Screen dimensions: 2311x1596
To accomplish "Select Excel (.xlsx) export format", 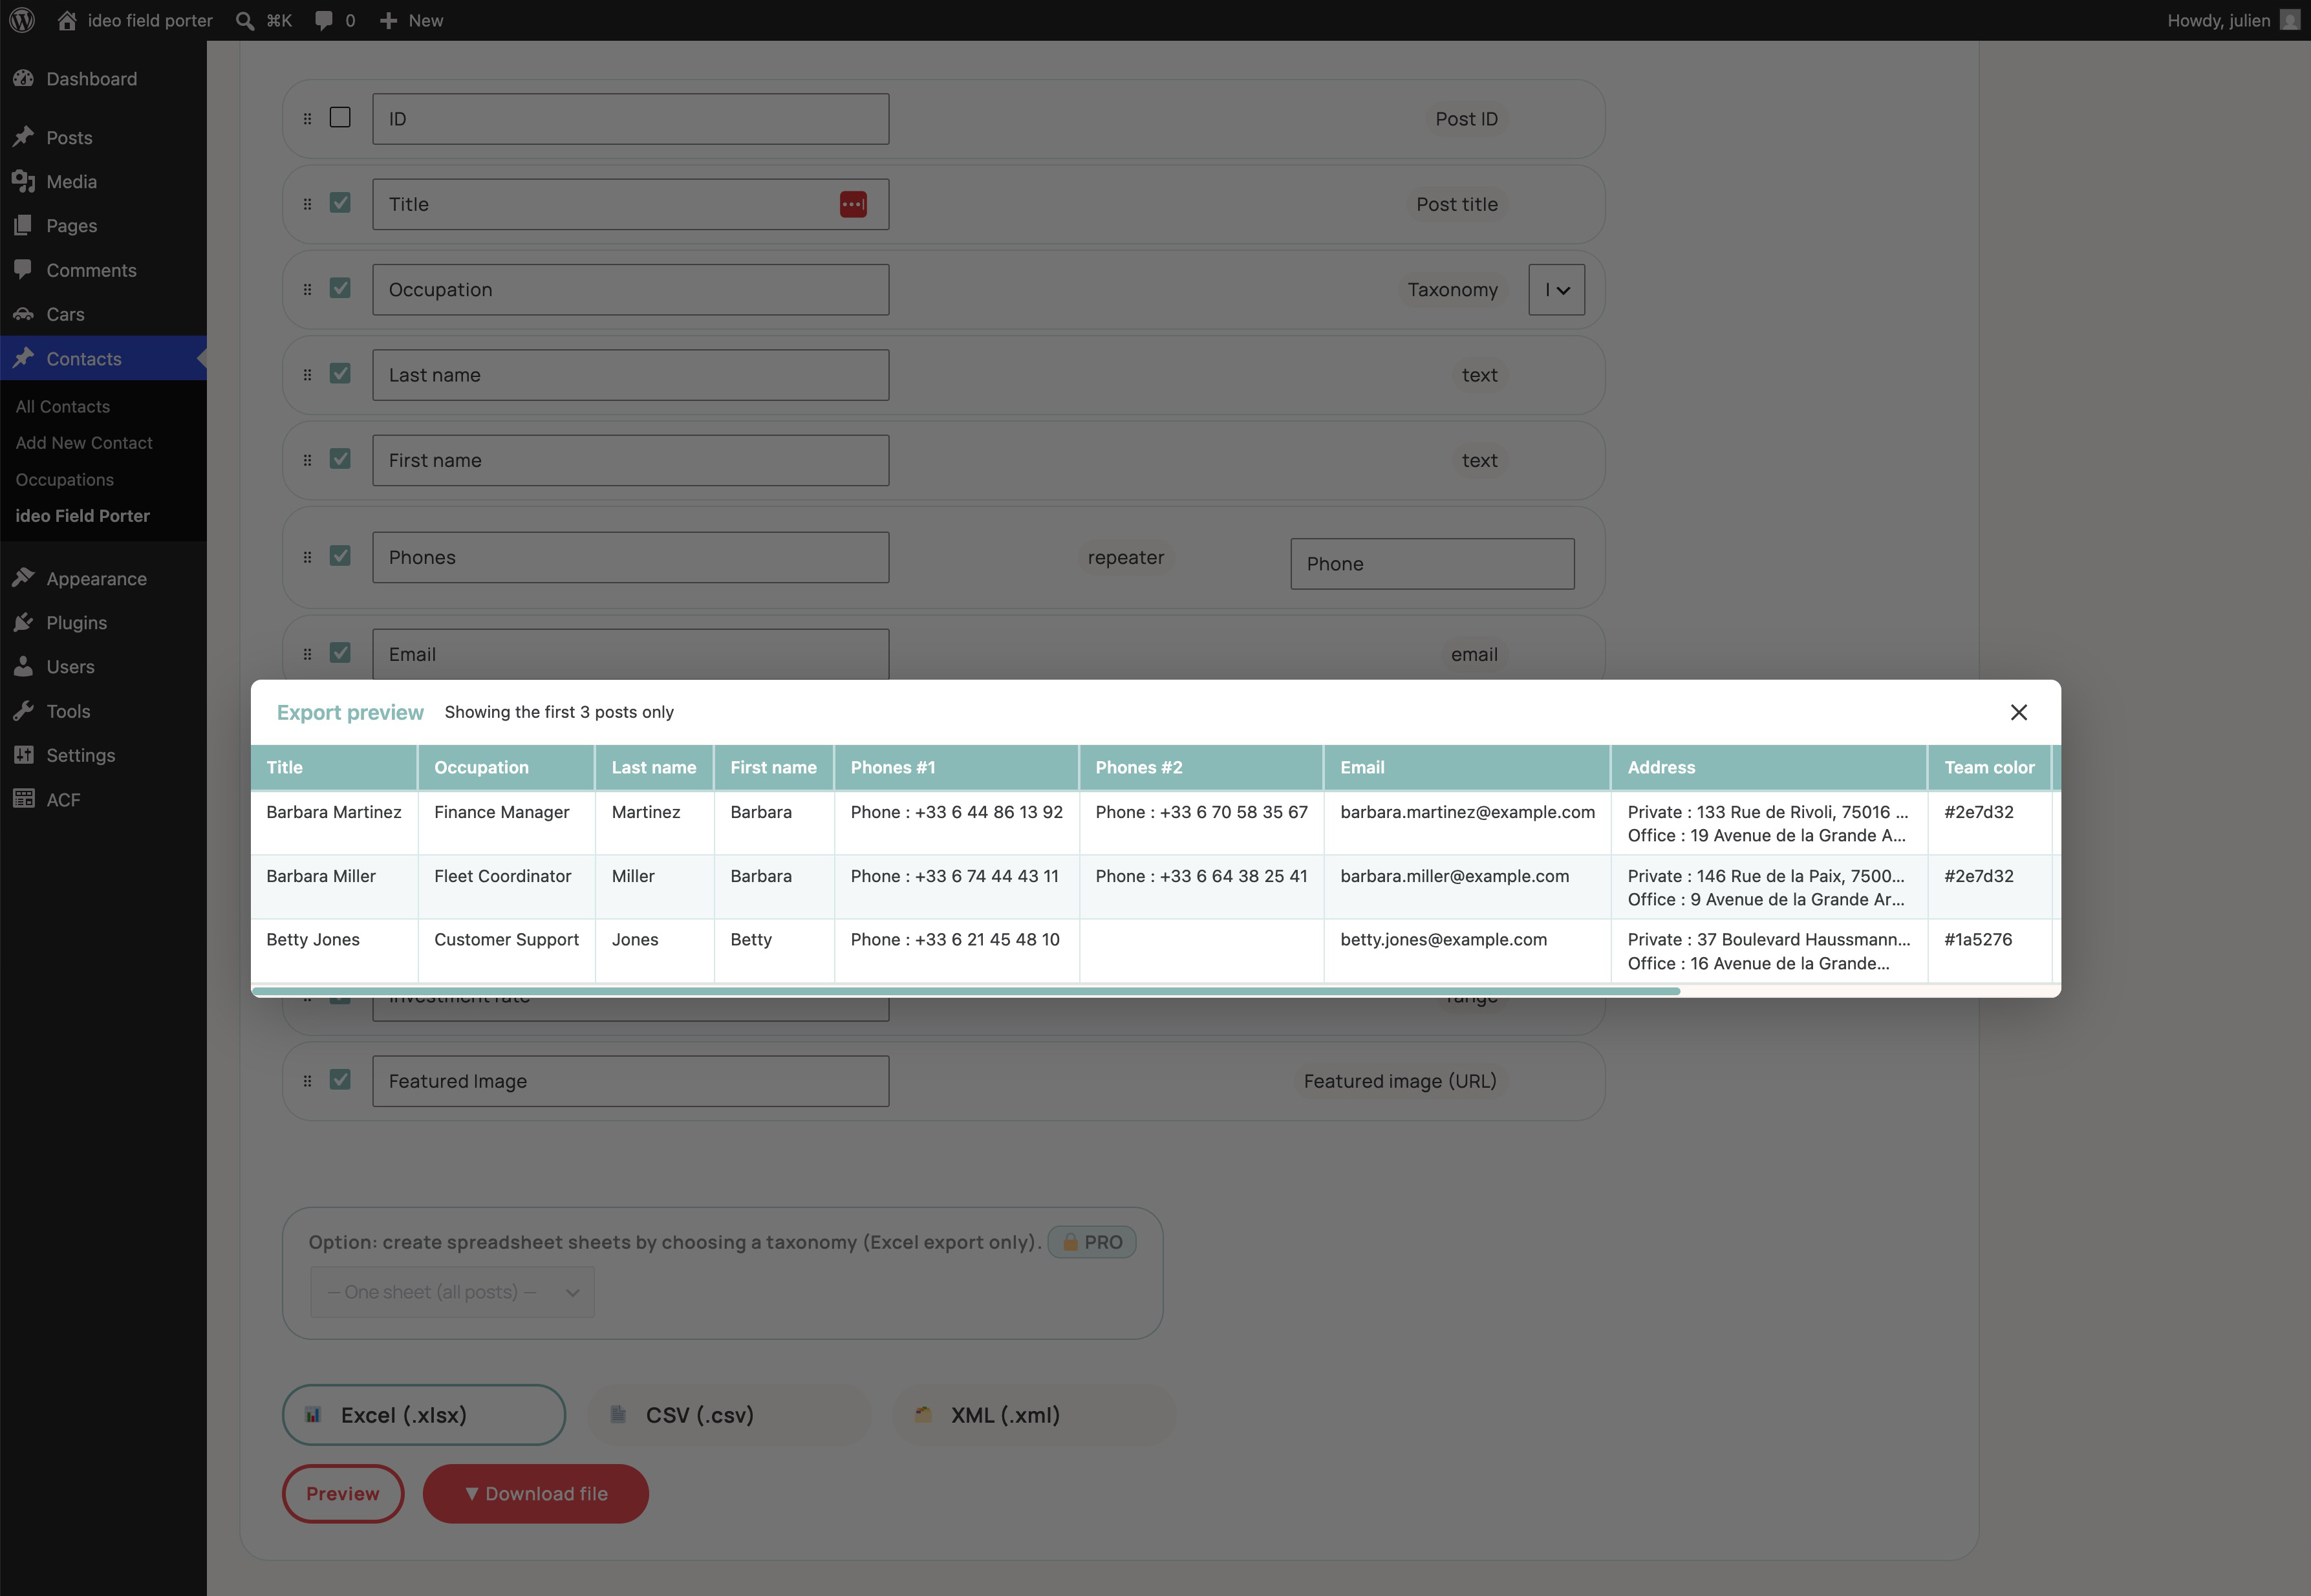I will pyautogui.click(x=424, y=1415).
